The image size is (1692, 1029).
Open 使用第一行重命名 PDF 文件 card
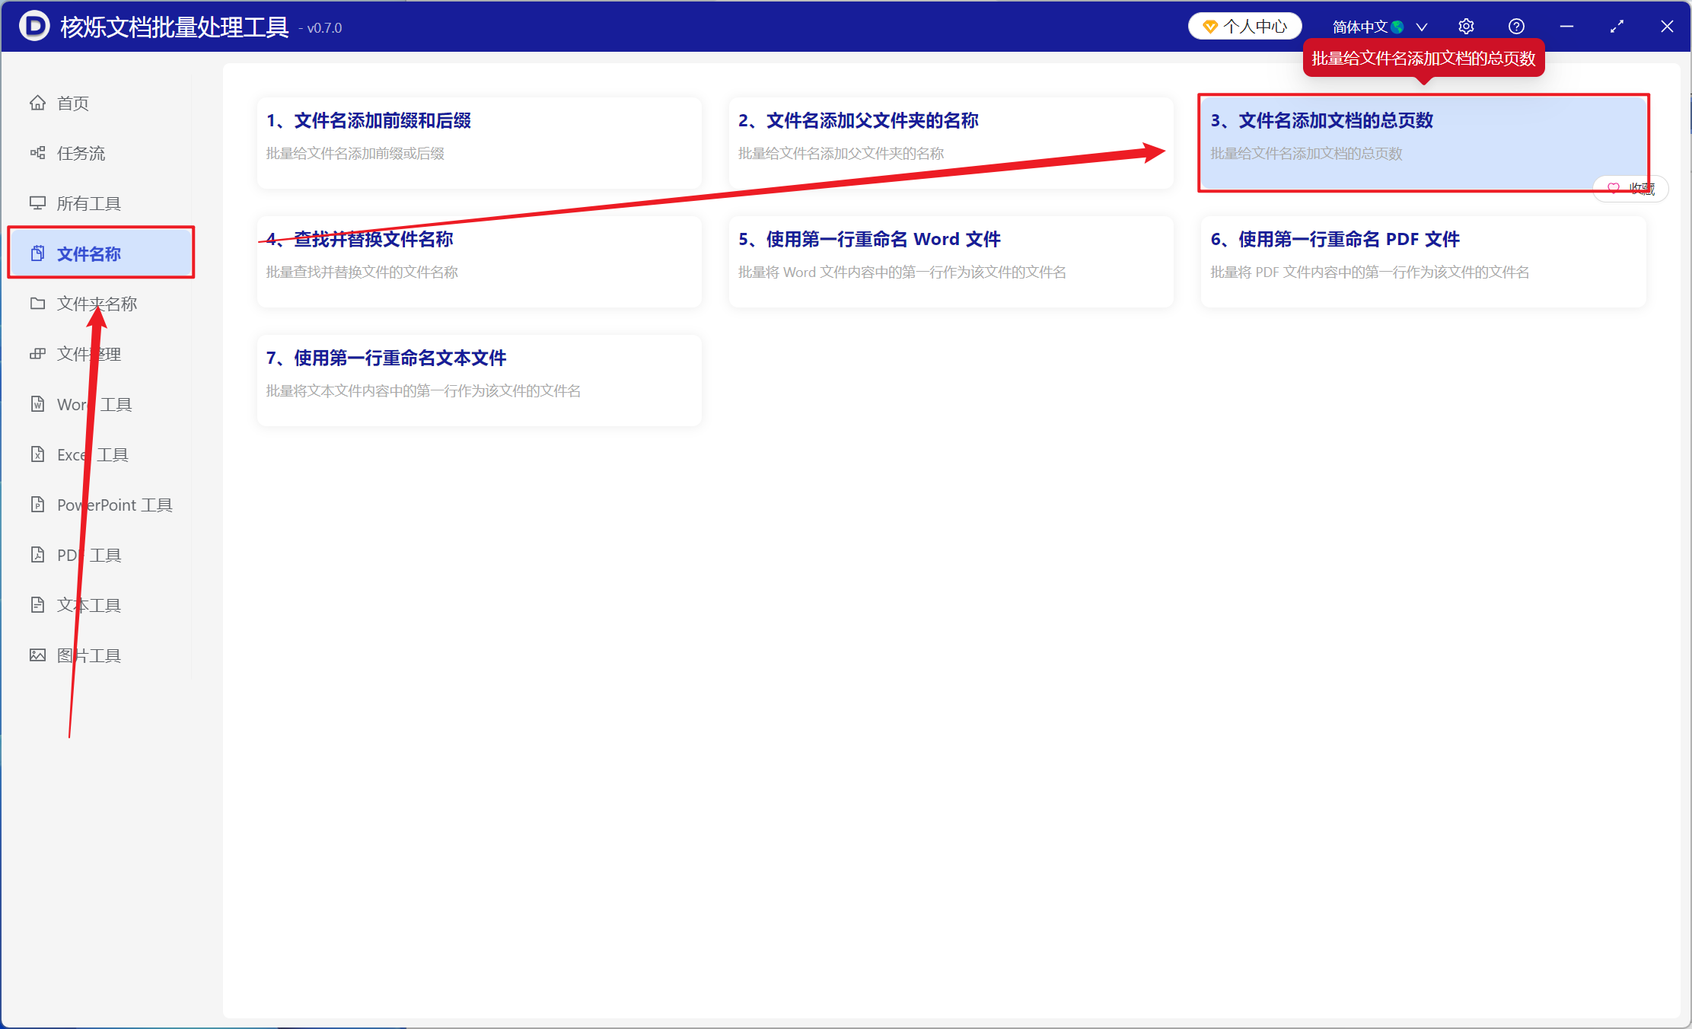pyautogui.click(x=1423, y=261)
